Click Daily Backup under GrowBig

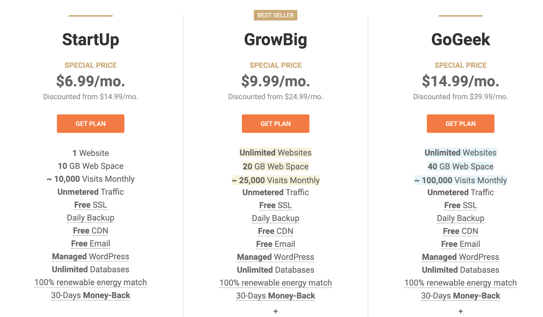click(276, 218)
